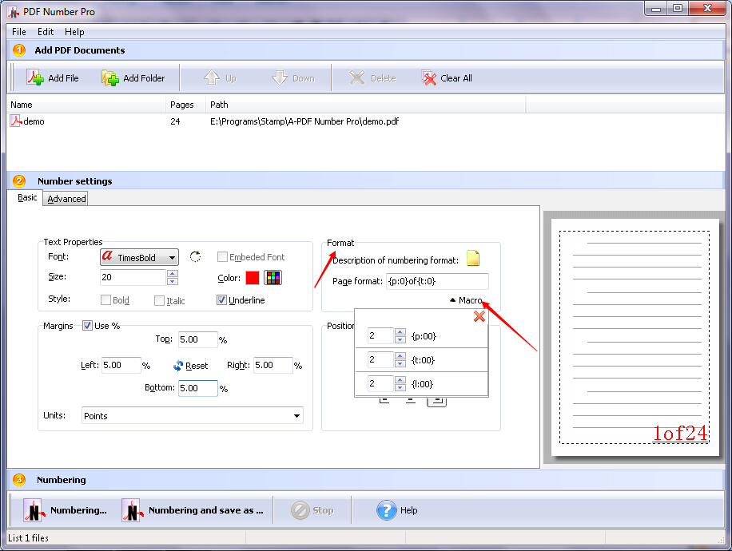Click the Add File toolbar icon
The height and width of the screenshot is (551, 732).
[x=35, y=77]
